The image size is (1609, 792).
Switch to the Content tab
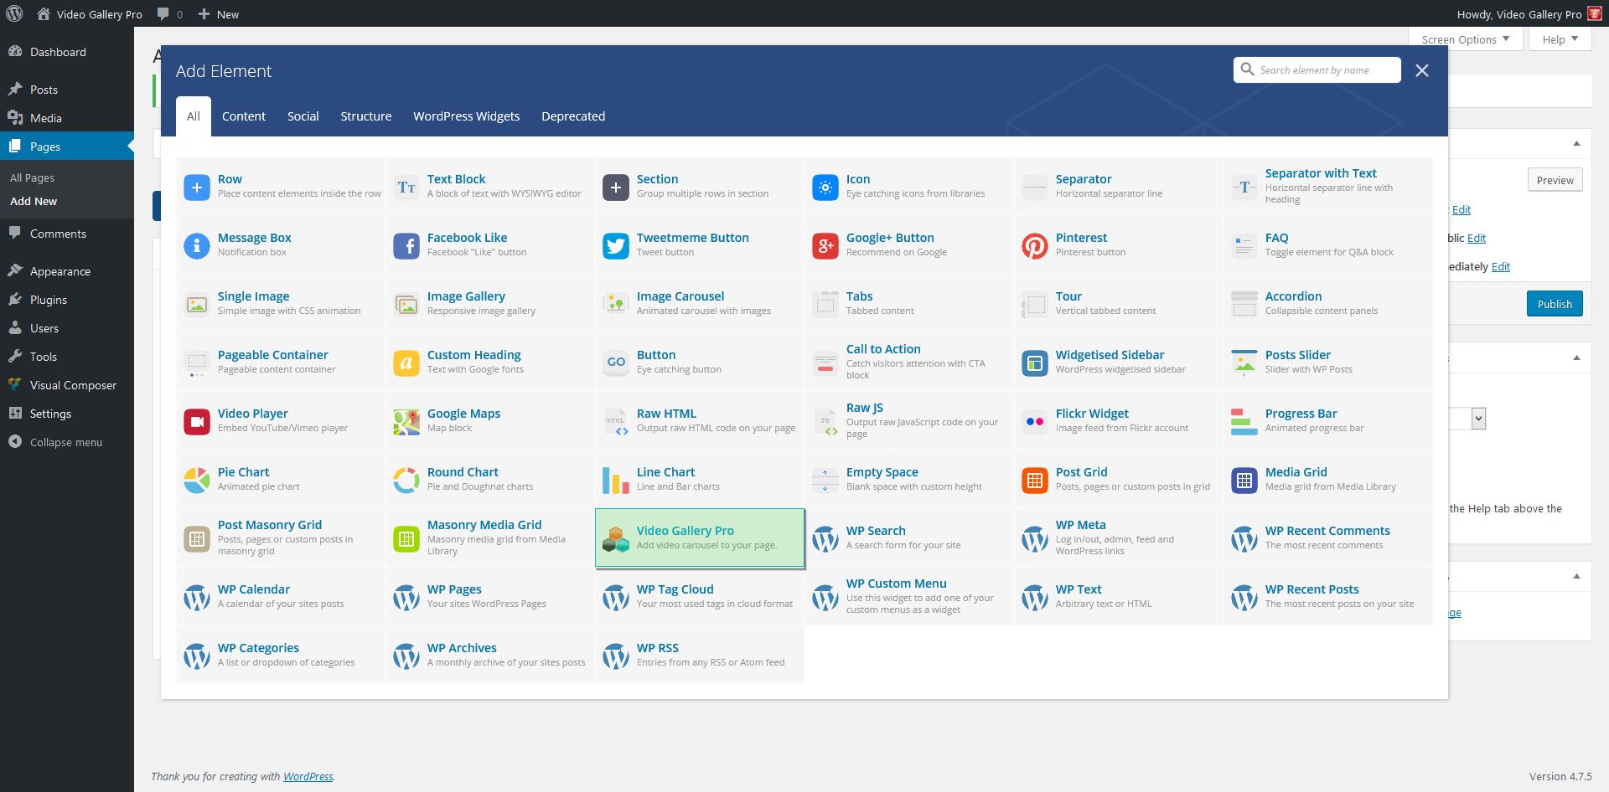click(244, 116)
